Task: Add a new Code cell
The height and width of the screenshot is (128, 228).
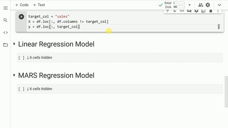Action: coord(22,5)
